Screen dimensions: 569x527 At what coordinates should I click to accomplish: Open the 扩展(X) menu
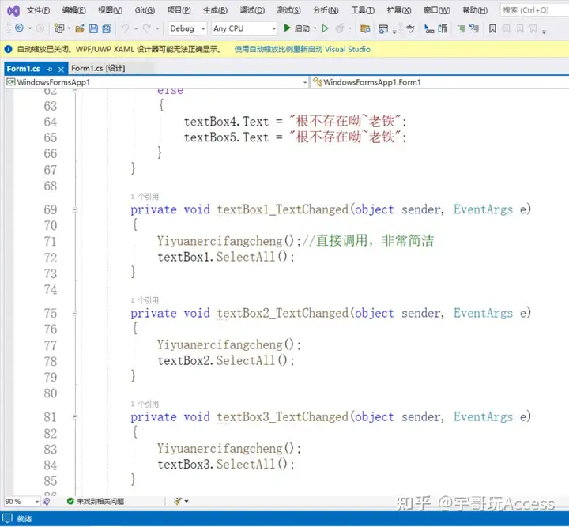(399, 10)
